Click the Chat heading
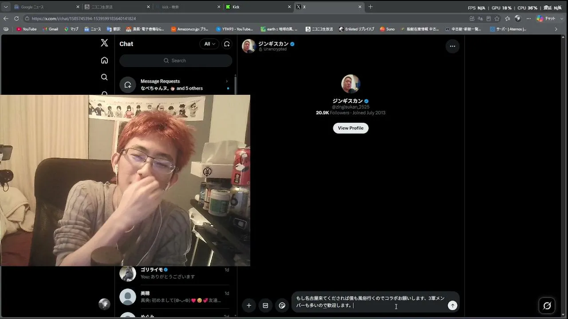568x319 pixels. (x=126, y=44)
